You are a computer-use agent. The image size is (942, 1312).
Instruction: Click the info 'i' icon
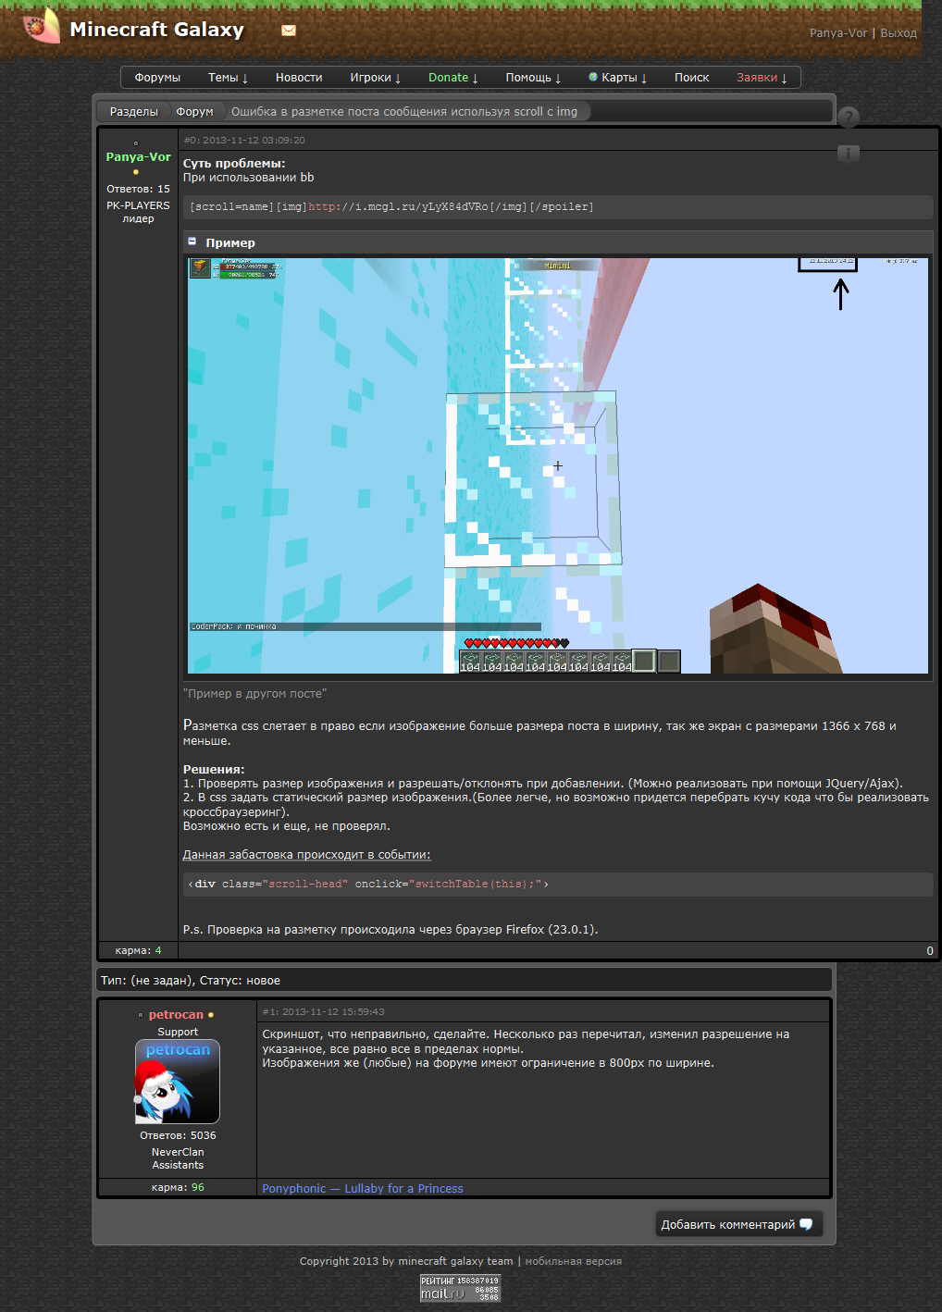pos(849,154)
